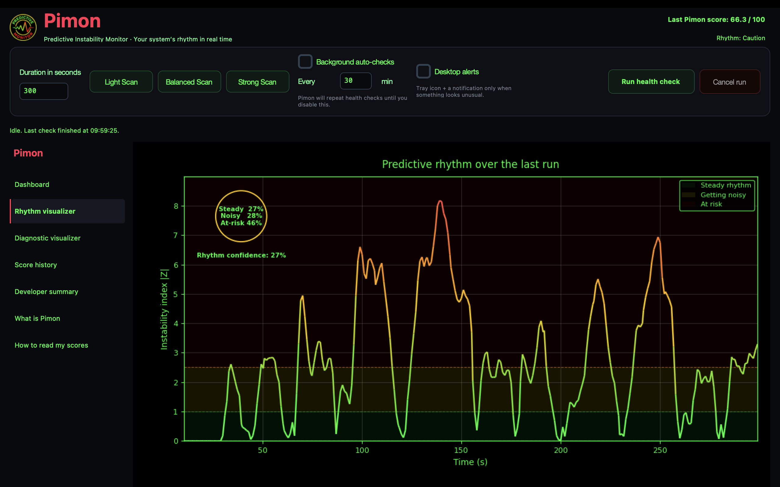Click Rhythm confidence: 27% label
This screenshot has width=780, height=487.
(241, 255)
